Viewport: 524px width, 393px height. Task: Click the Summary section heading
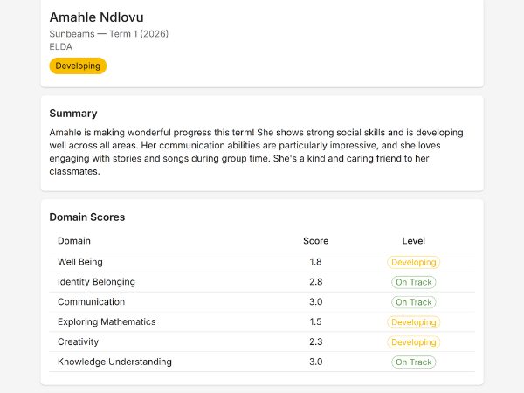(x=73, y=114)
